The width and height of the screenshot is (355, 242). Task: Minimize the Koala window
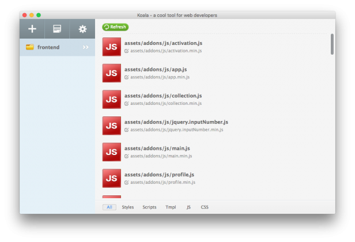pos(32,15)
